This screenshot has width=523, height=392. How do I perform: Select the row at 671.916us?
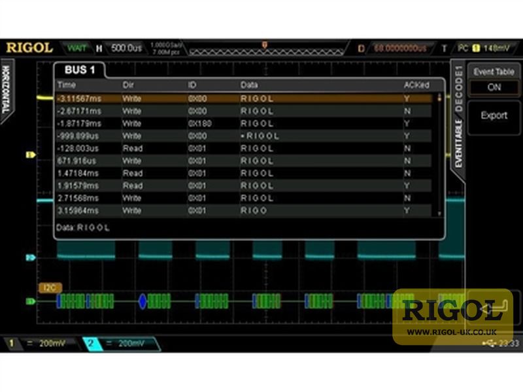[243, 161]
